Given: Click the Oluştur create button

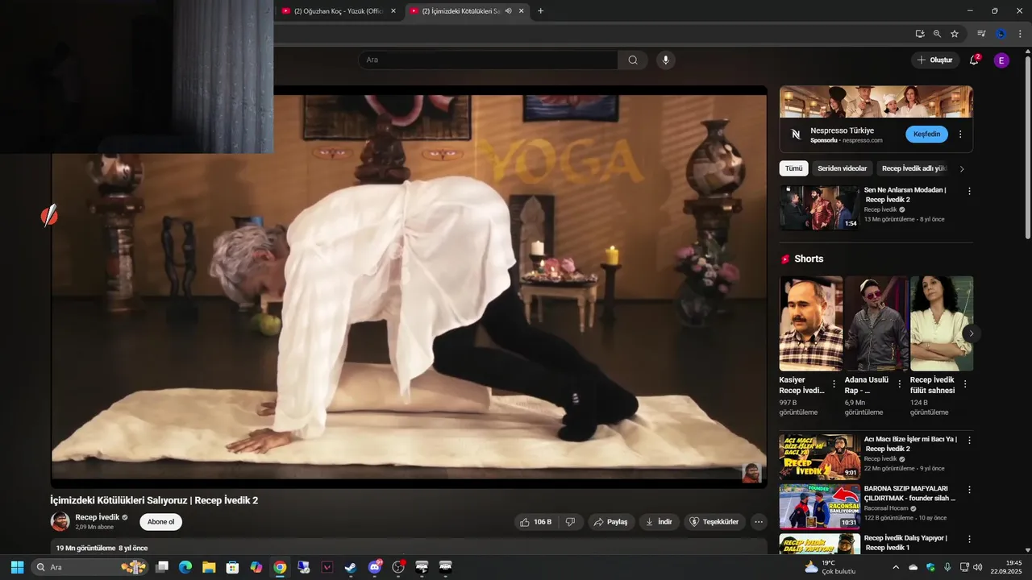Looking at the screenshot, I should click(935, 60).
